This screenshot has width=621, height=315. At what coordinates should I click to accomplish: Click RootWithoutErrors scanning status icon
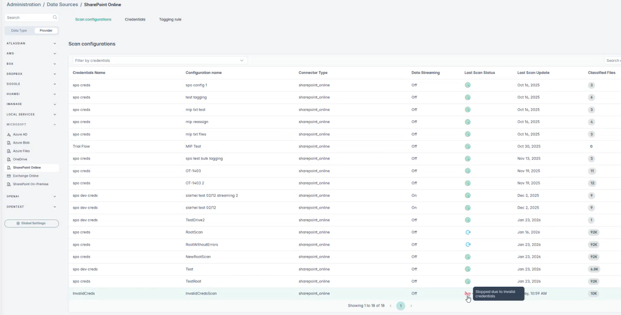pos(468,244)
